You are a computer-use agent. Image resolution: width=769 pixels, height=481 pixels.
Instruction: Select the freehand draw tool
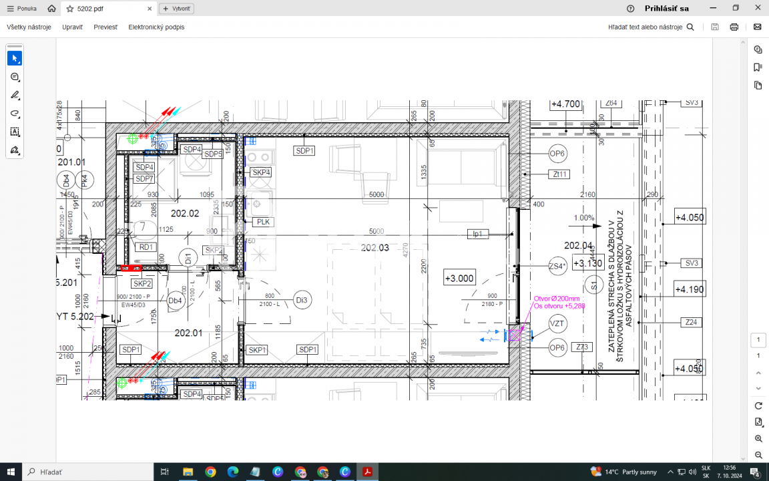click(x=15, y=114)
